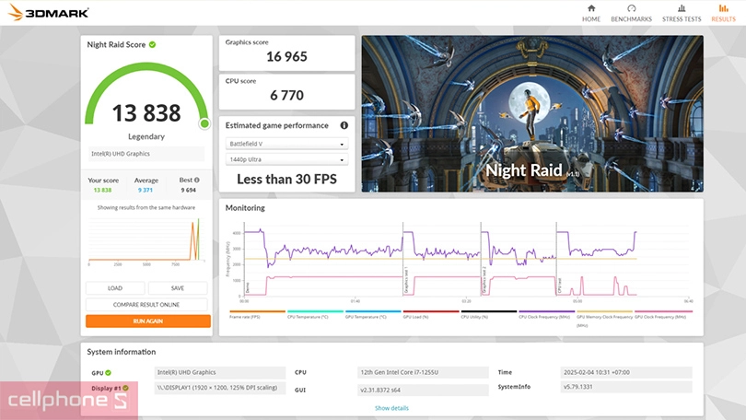Click the green validation check next to GPU
The image size is (746, 420).
[x=108, y=373]
